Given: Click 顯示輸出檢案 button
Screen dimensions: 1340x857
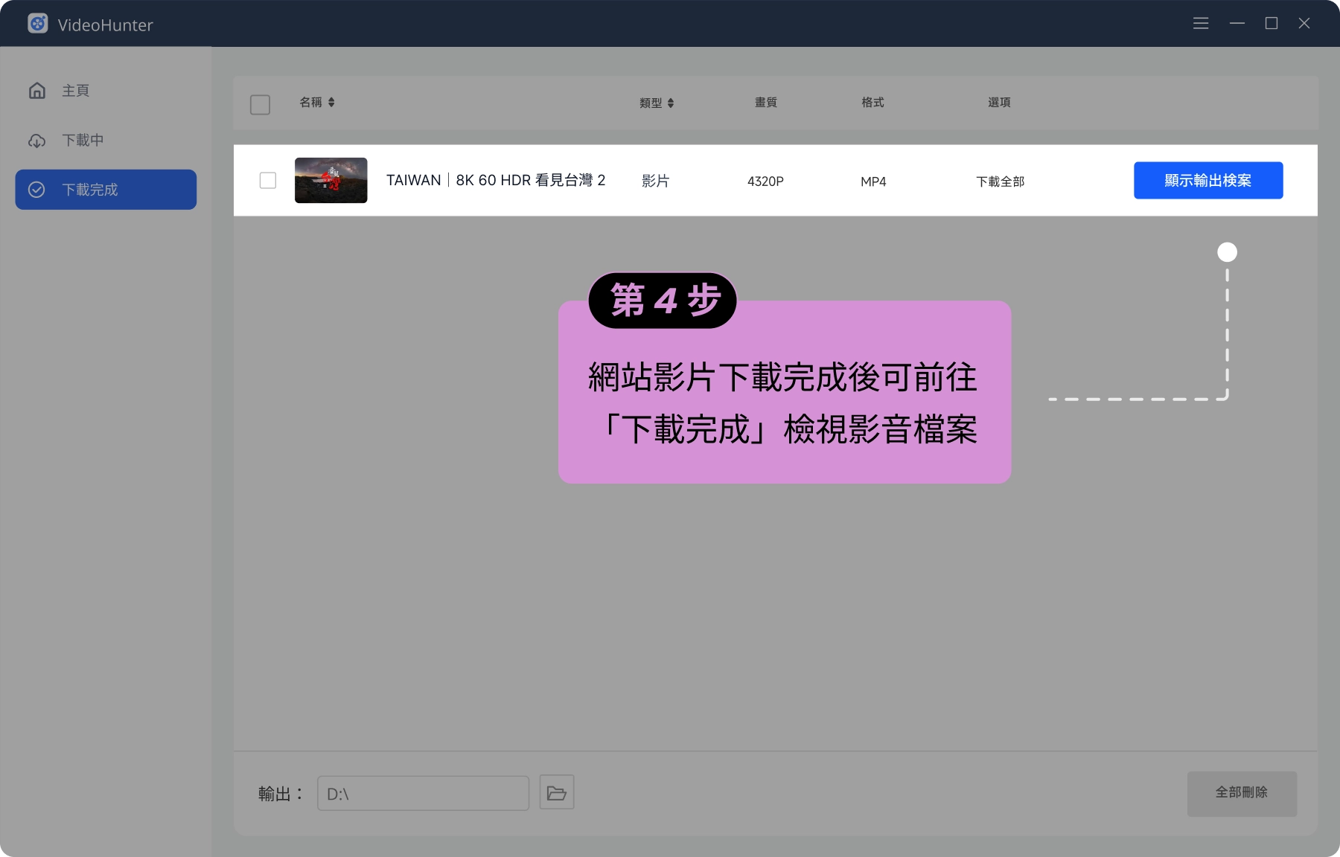Looking at the screenshot, I should [1208, 180].
